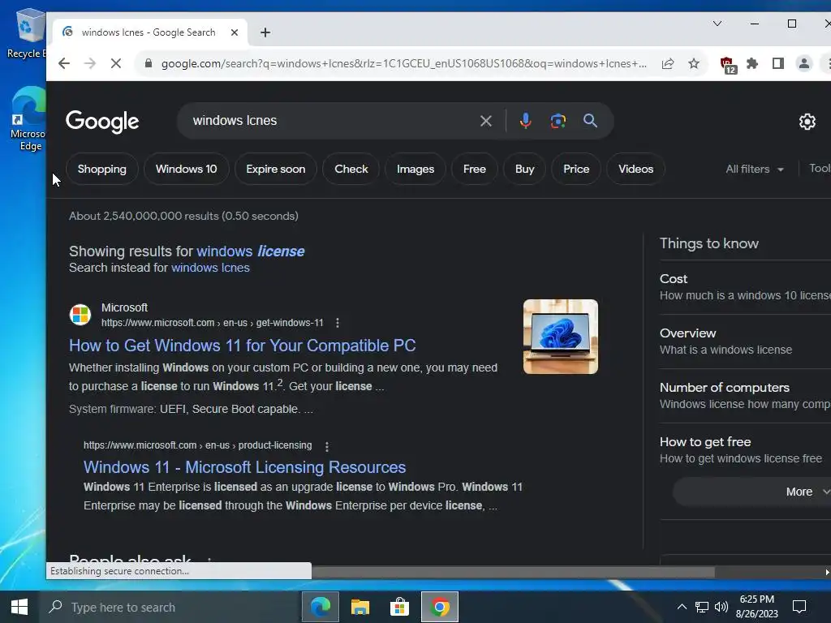831x623 pixels.
Task: Filter results by Shopping
Action: [x=101, y=169]
